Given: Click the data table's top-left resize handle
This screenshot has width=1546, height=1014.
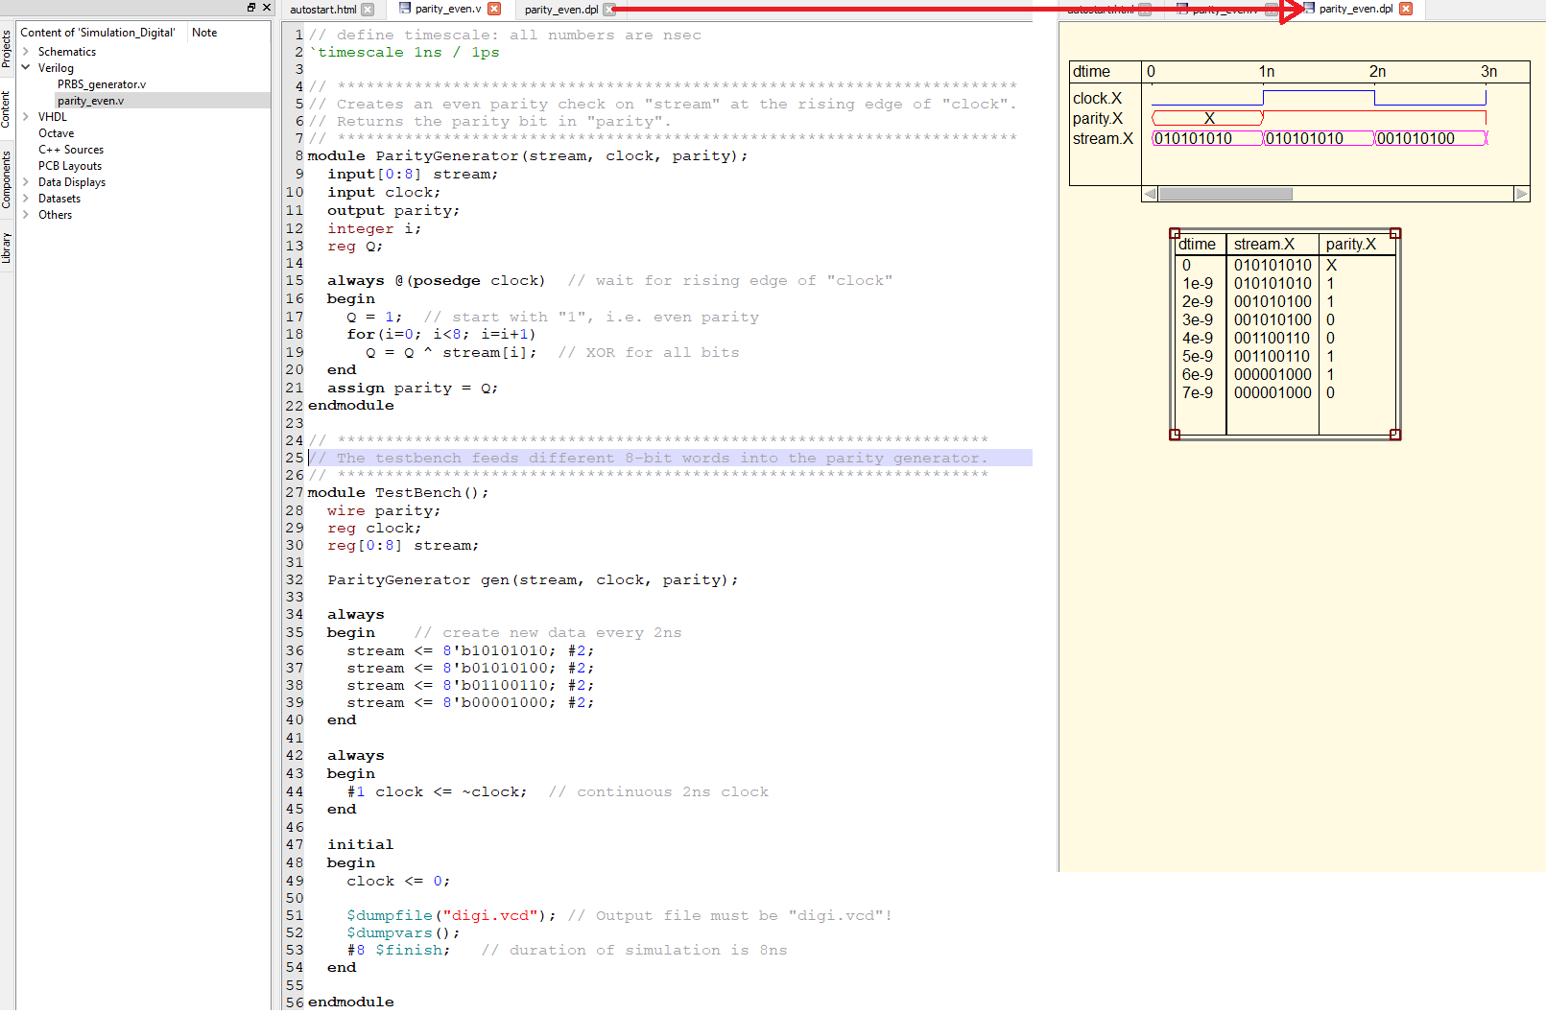Looking at the screenshot, I should click(1175, 233).
